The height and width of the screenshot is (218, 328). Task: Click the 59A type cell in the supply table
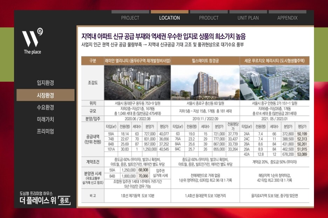[x=111, y=134]
